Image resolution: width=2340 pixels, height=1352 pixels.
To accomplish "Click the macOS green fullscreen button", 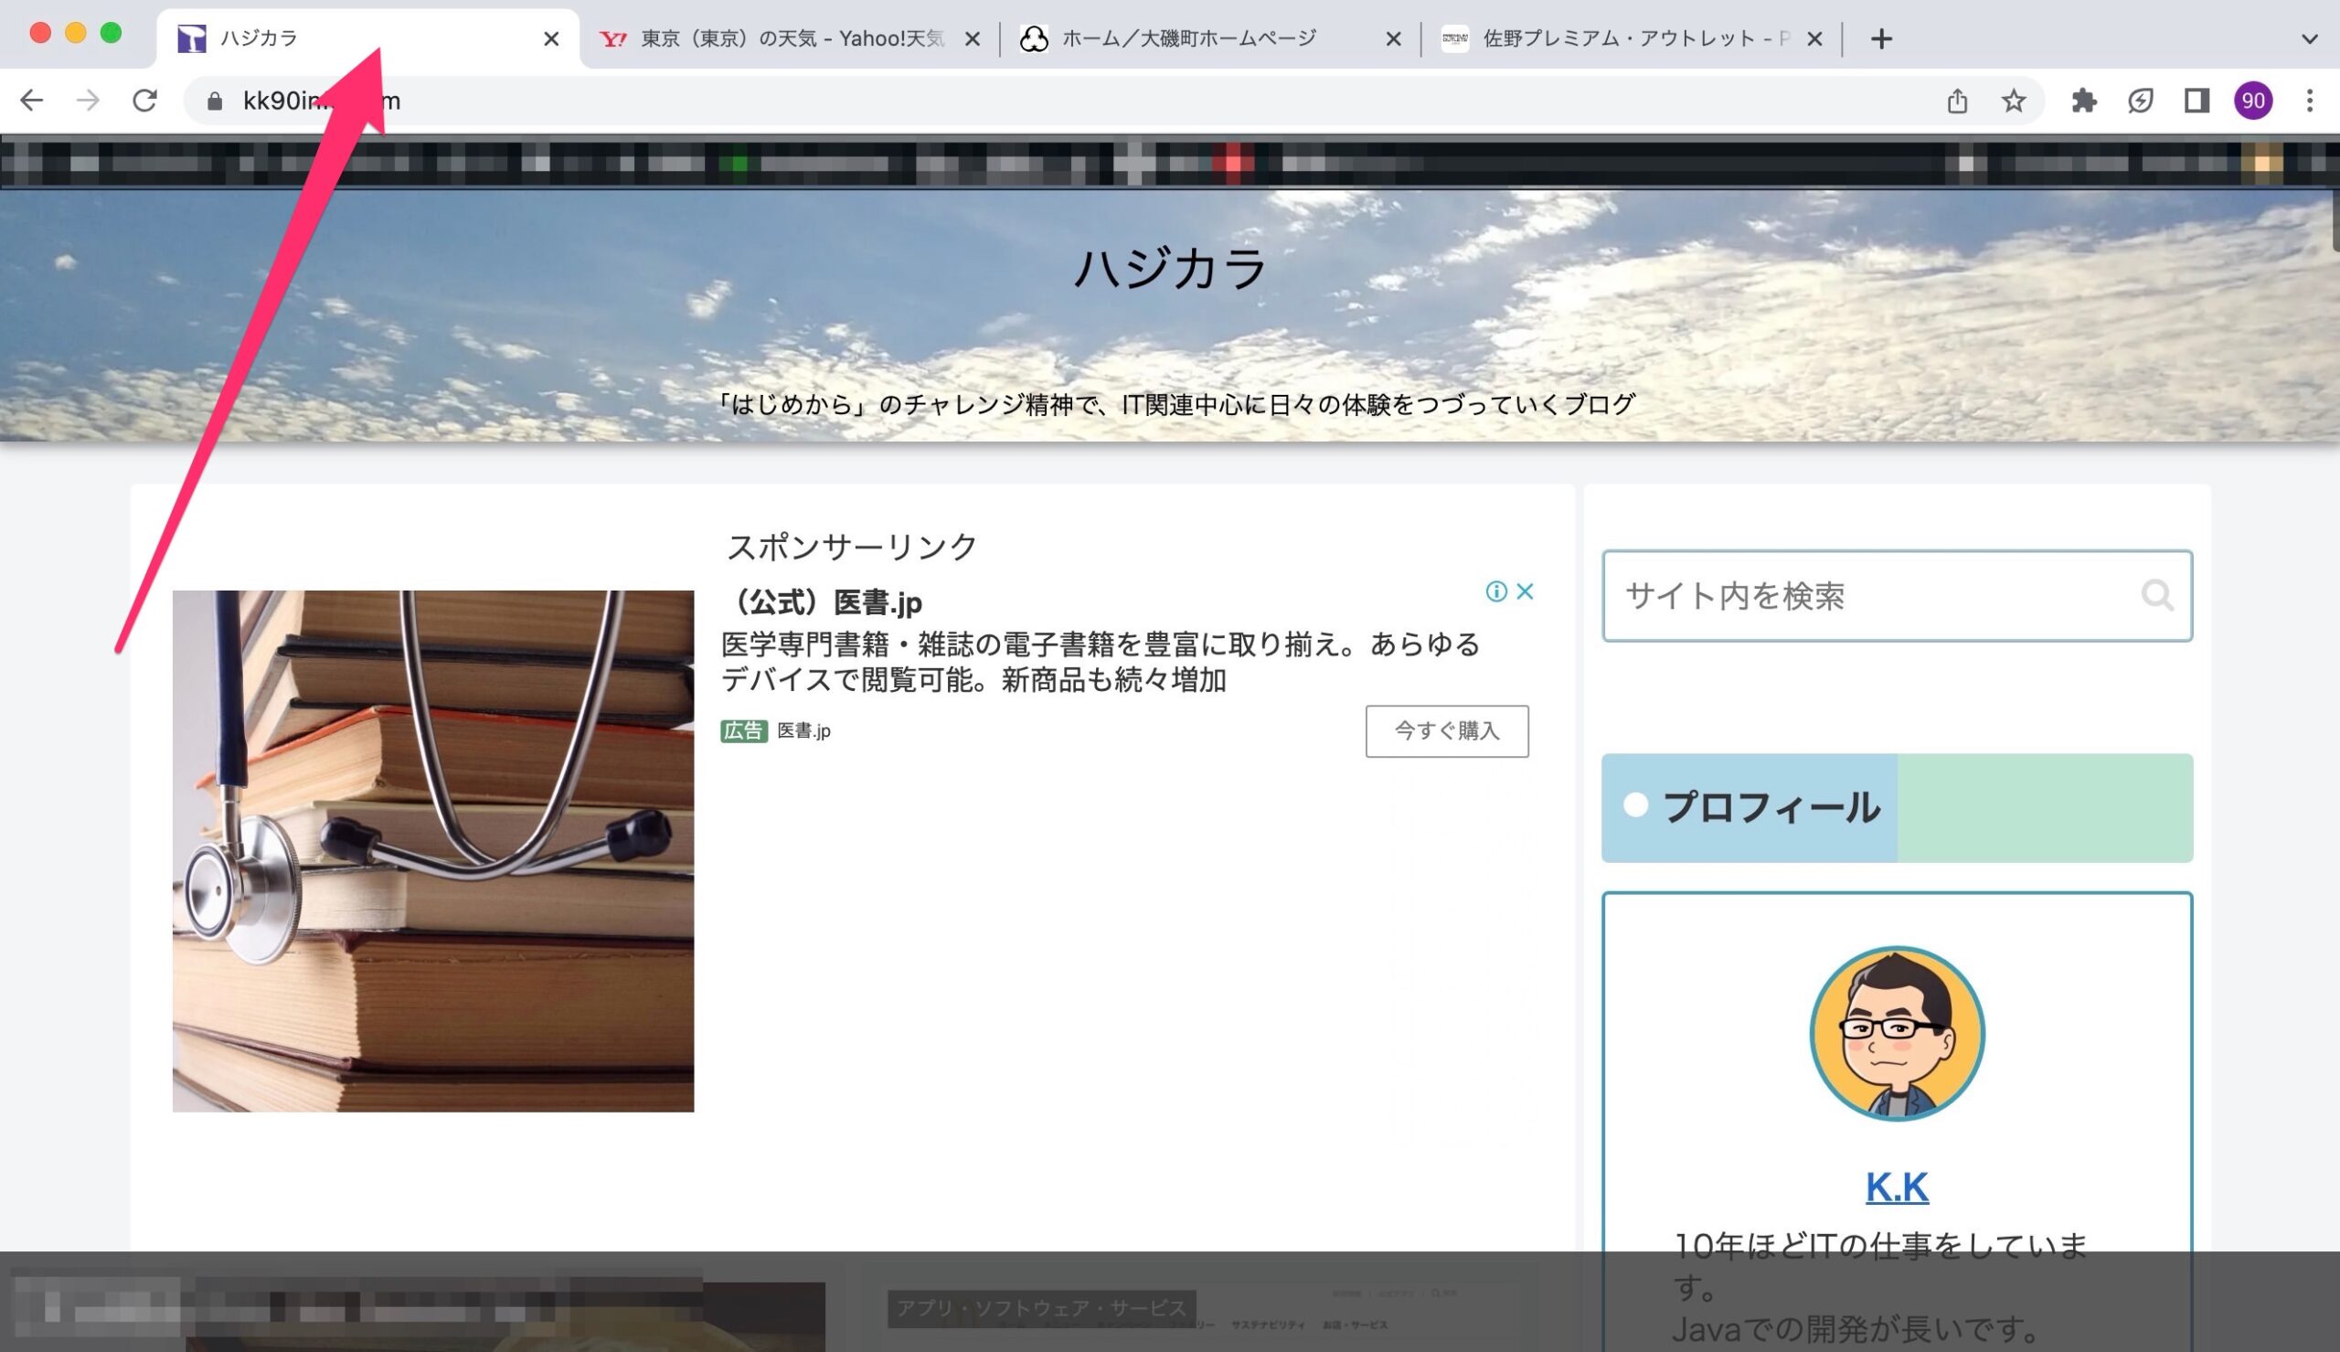I will click(111, 34).
